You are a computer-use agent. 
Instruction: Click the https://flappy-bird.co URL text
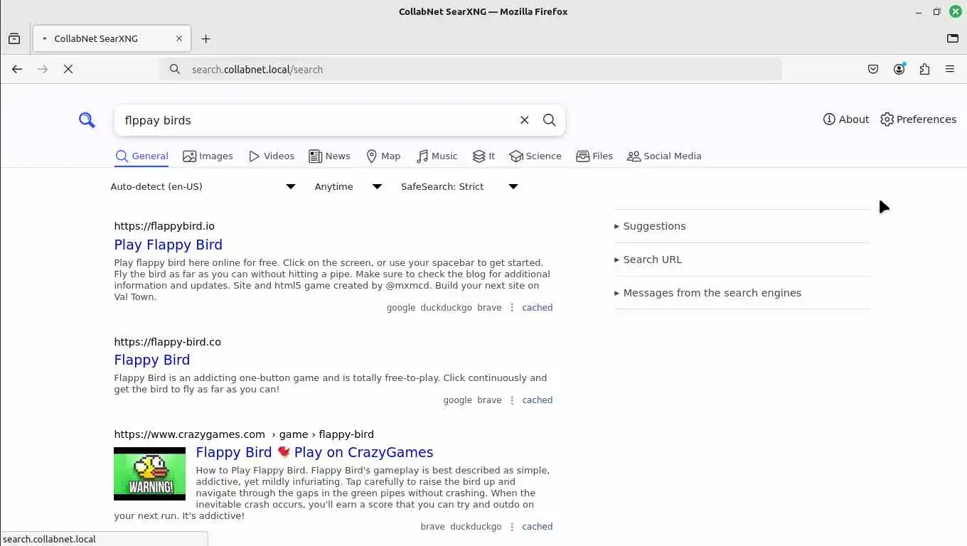pos(168,342)
